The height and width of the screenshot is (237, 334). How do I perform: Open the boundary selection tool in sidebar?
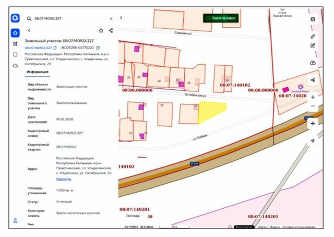(15, 44)
